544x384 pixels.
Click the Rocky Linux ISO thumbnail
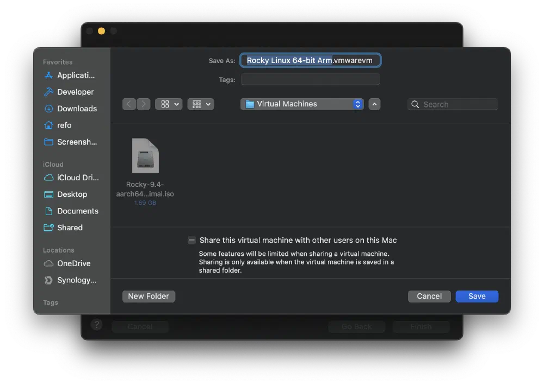144,156
